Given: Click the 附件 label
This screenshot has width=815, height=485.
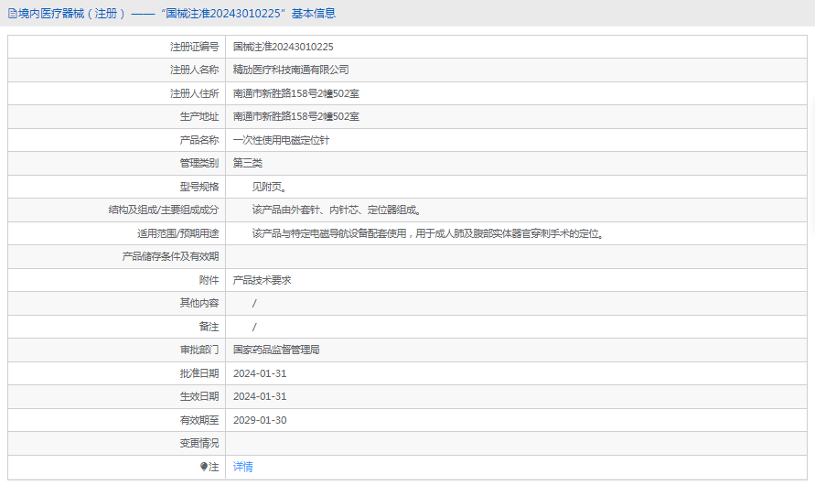Looking at the screenshot, I should [209, 280].
